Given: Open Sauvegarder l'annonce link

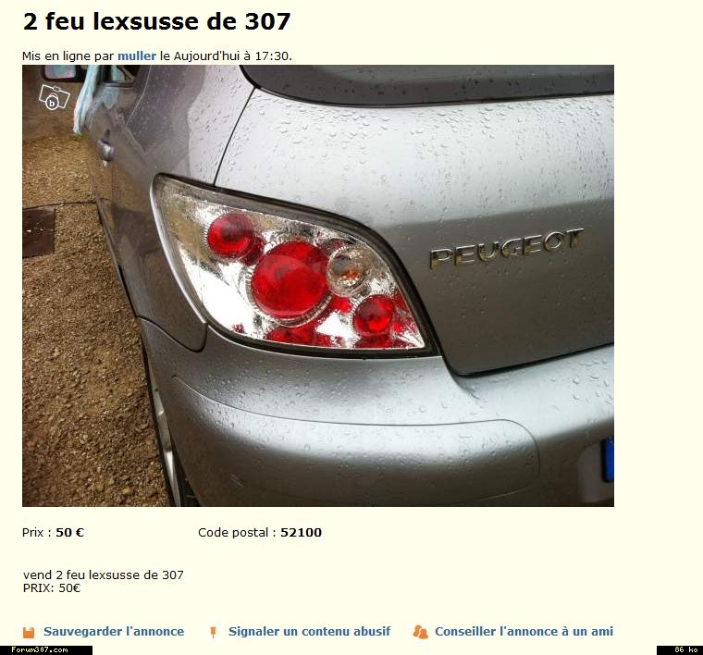Looking at the screenshot, I should [x=114, y=631].
